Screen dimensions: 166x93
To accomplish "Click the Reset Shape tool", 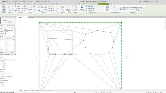I will [x=107, y=9].
